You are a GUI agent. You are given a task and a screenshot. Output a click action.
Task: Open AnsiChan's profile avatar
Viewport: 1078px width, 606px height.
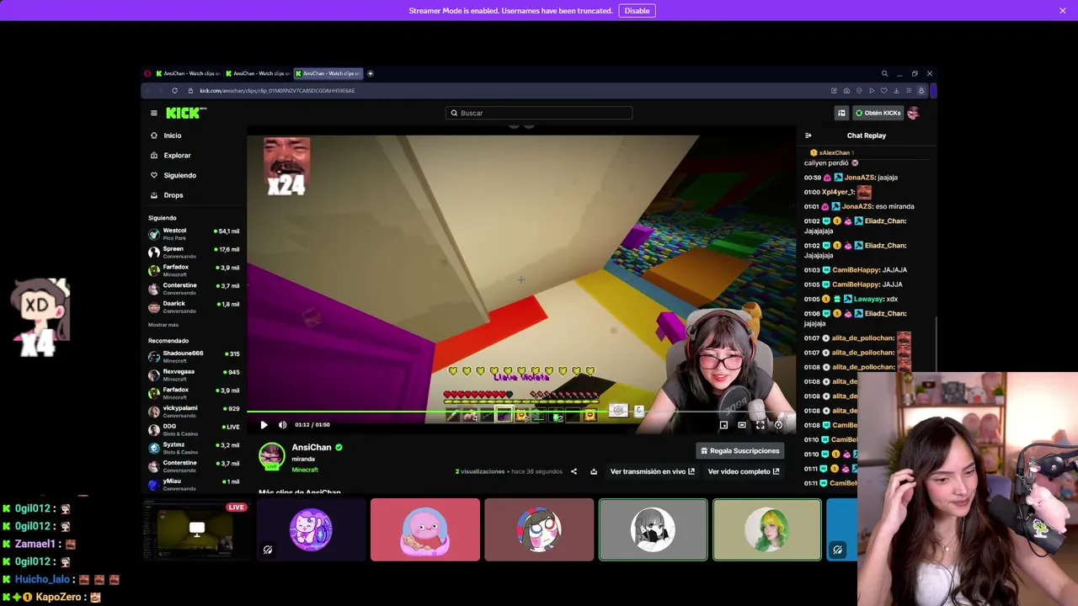tap(271, 457)
